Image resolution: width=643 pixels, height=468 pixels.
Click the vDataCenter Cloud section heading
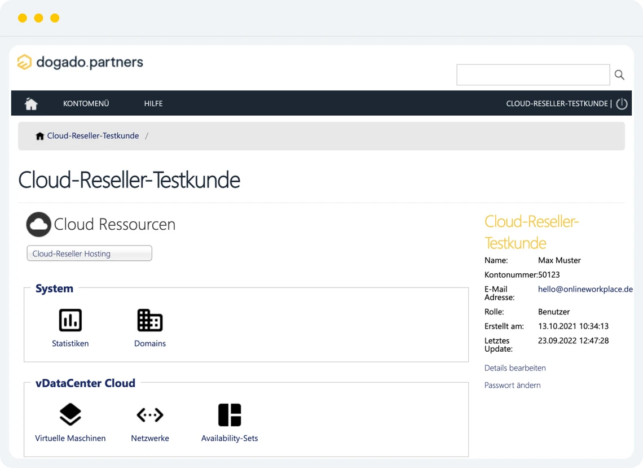[x=85, y=383]
